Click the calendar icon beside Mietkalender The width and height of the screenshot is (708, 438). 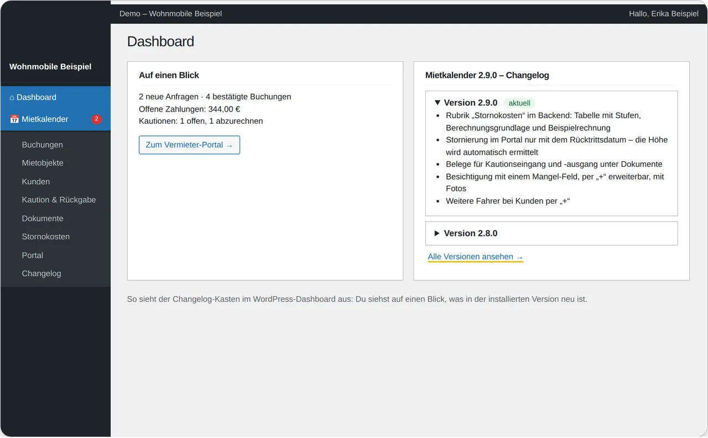click(14, 119)
